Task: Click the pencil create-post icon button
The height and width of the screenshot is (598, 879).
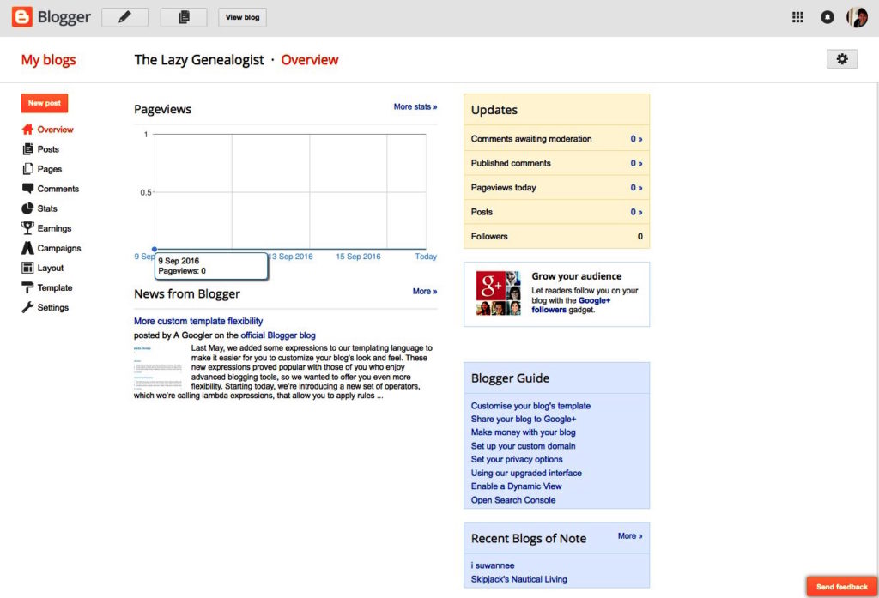Action: [x=125, y=17]
